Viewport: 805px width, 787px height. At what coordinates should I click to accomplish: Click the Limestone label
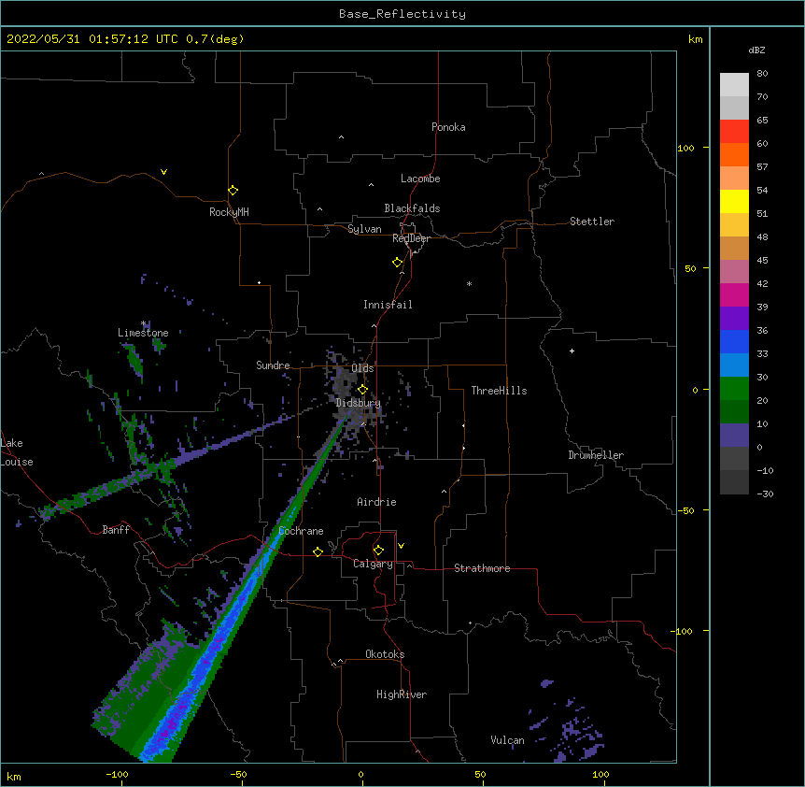[143, 333]
